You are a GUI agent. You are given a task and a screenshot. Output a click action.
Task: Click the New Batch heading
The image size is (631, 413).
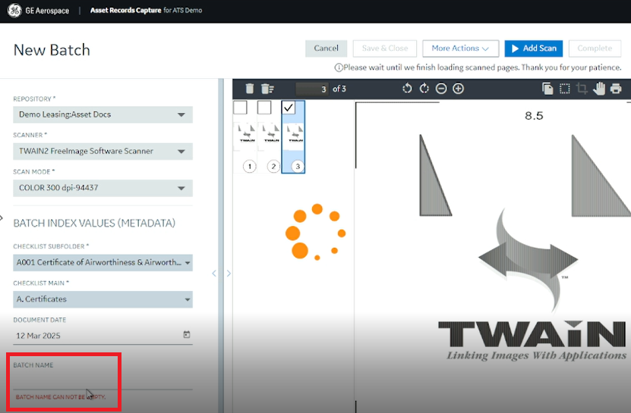52,50
